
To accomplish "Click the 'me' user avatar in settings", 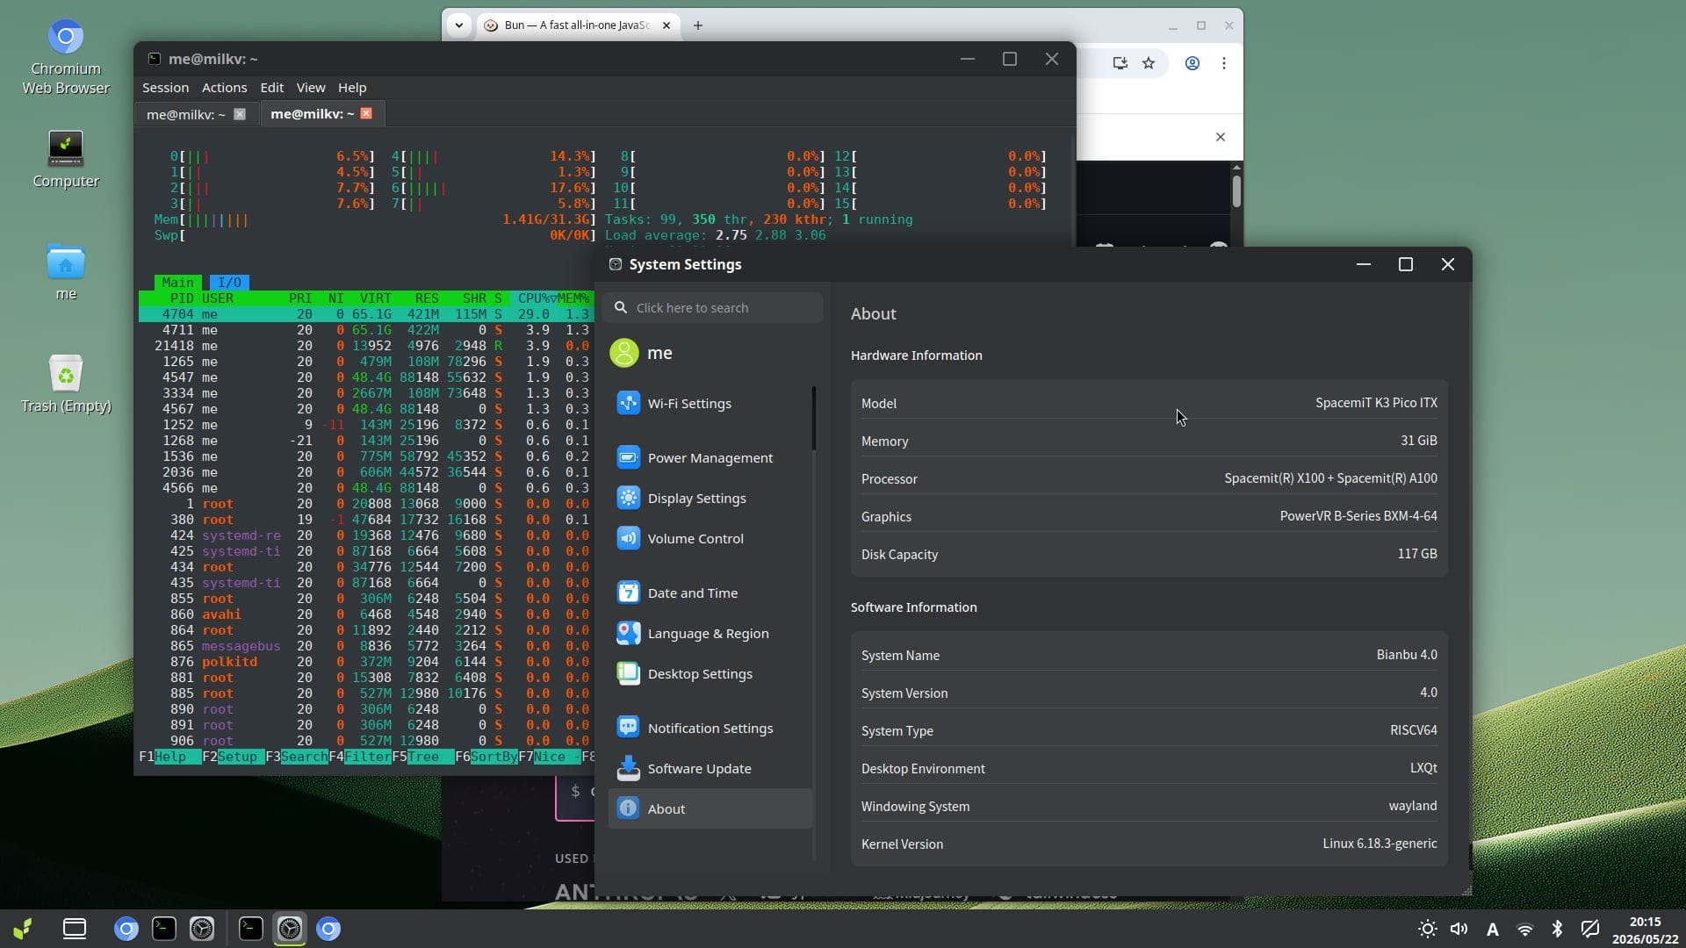I will (x=624, y=353).
